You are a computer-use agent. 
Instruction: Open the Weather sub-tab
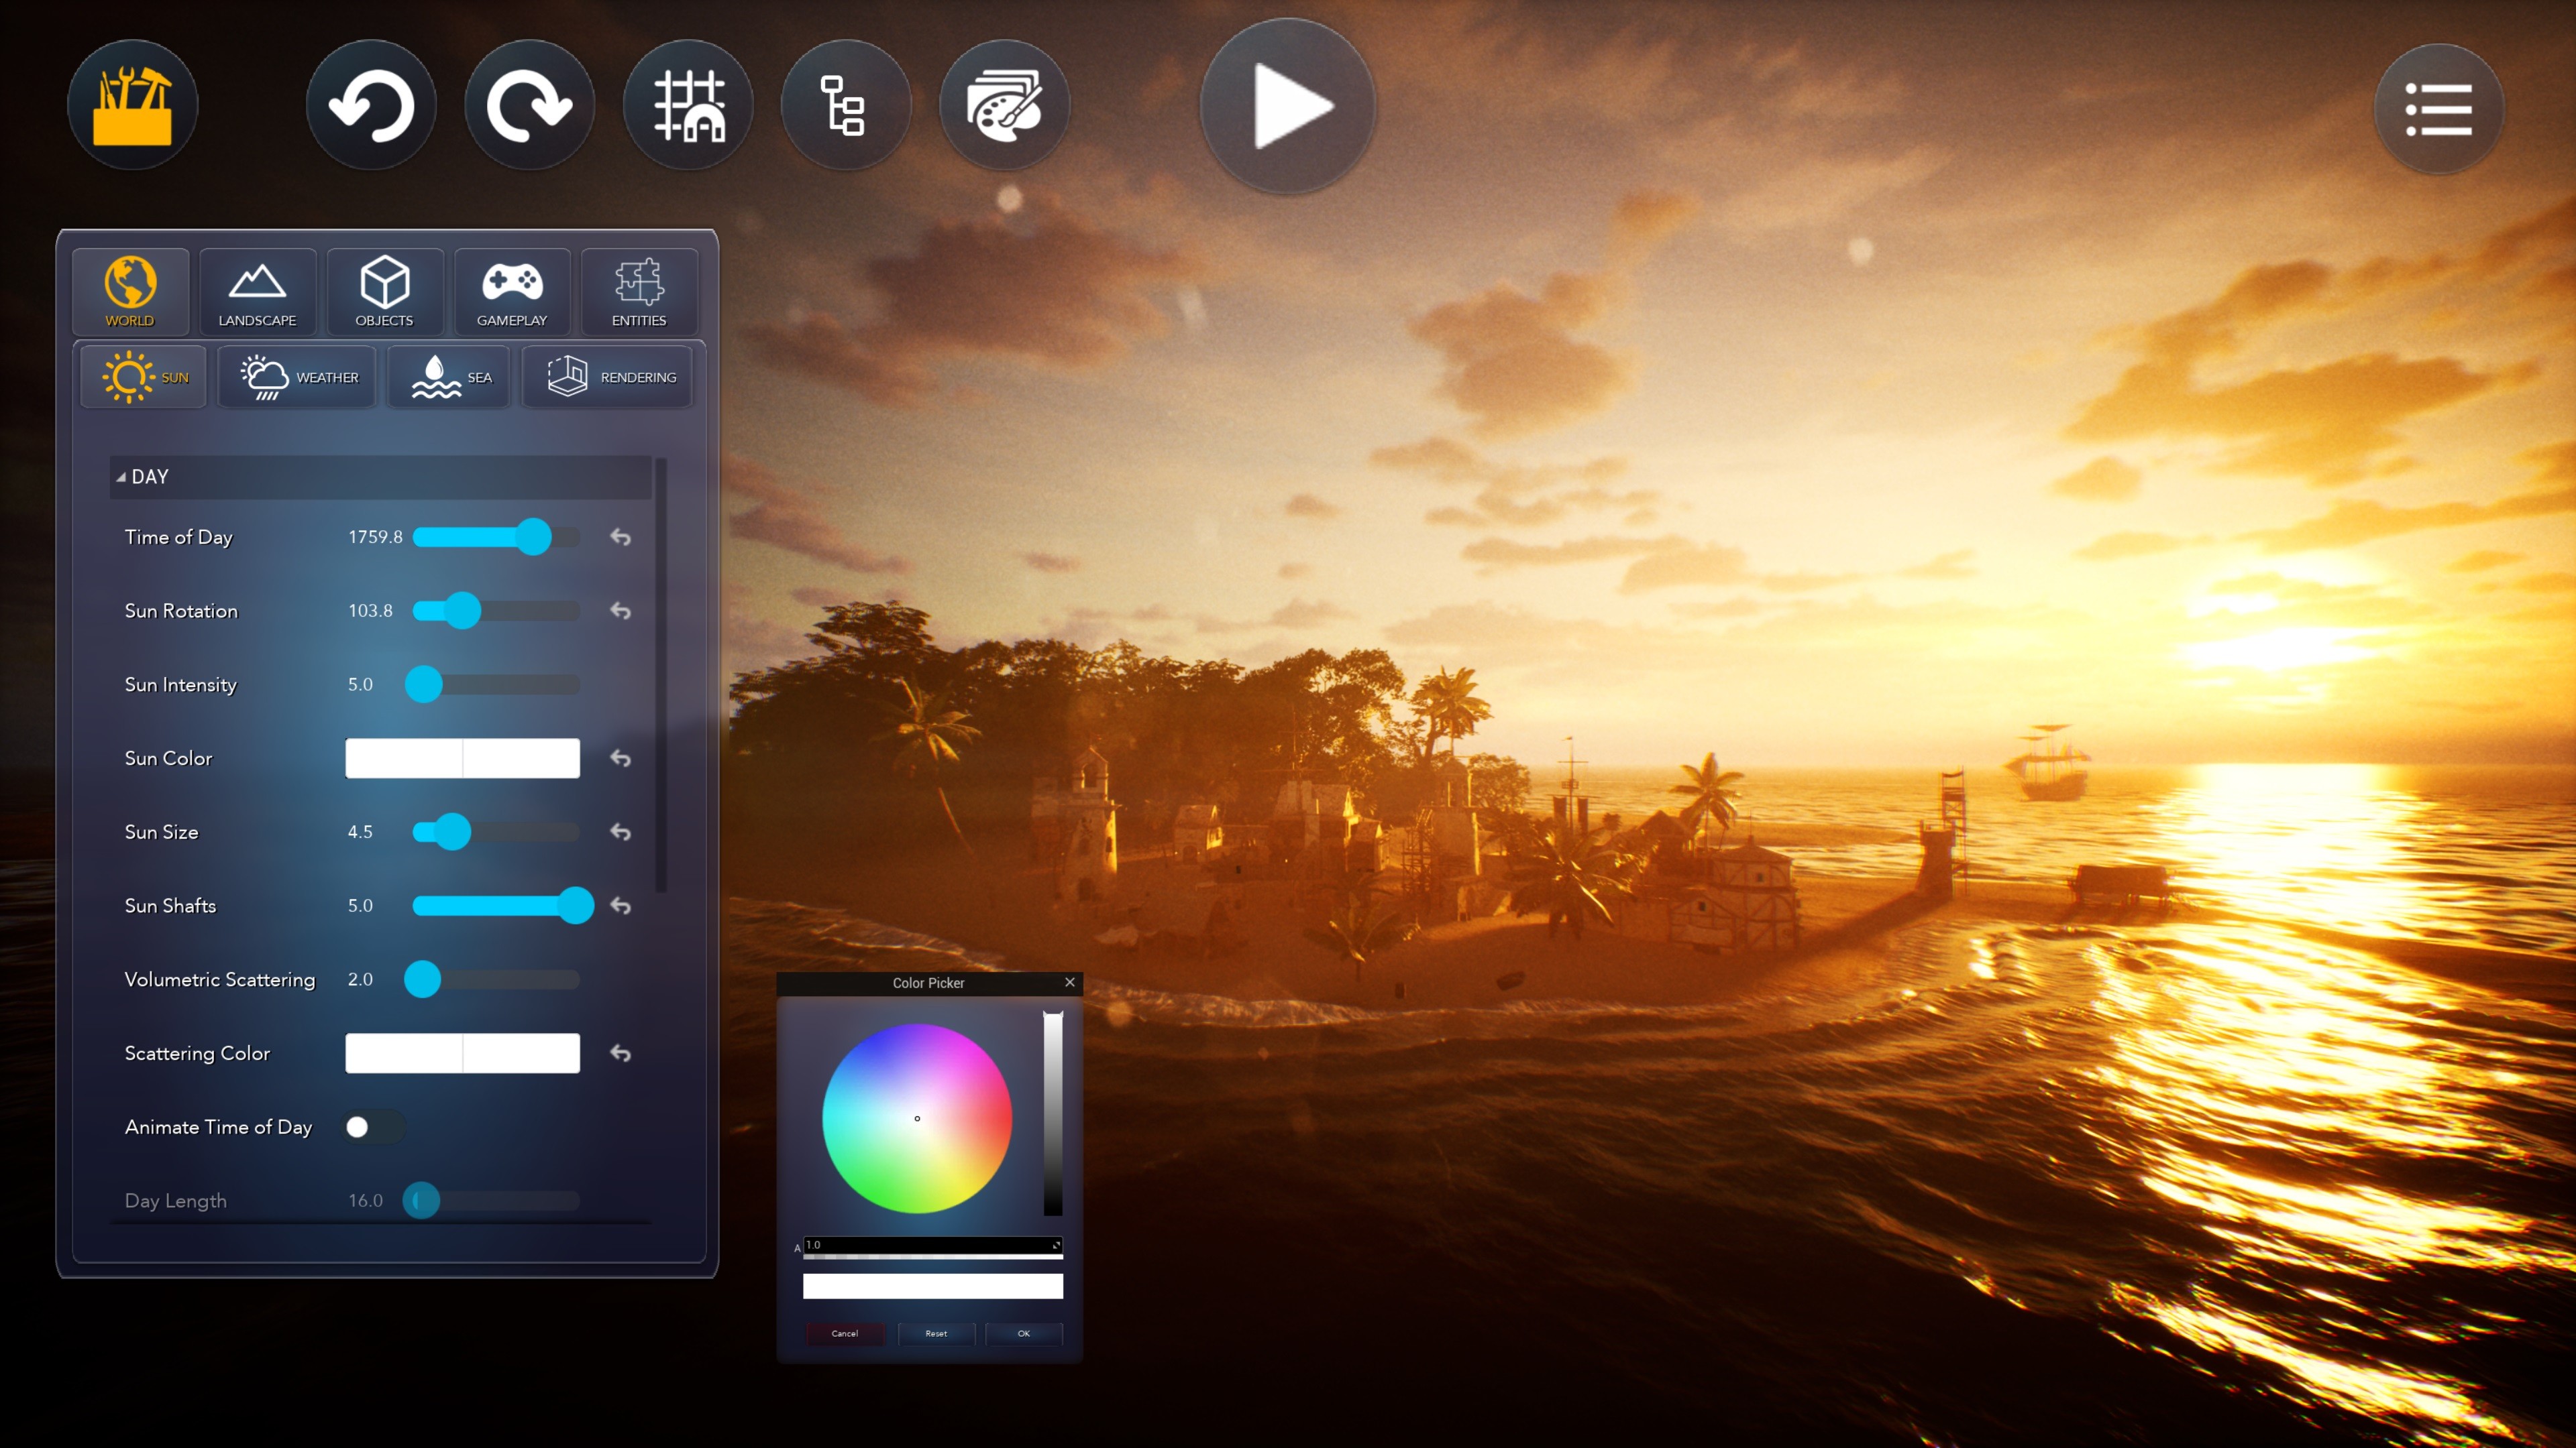(x=298, y=377)
